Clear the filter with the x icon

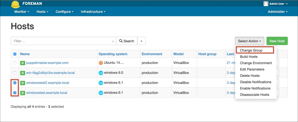tap(113, 41)
